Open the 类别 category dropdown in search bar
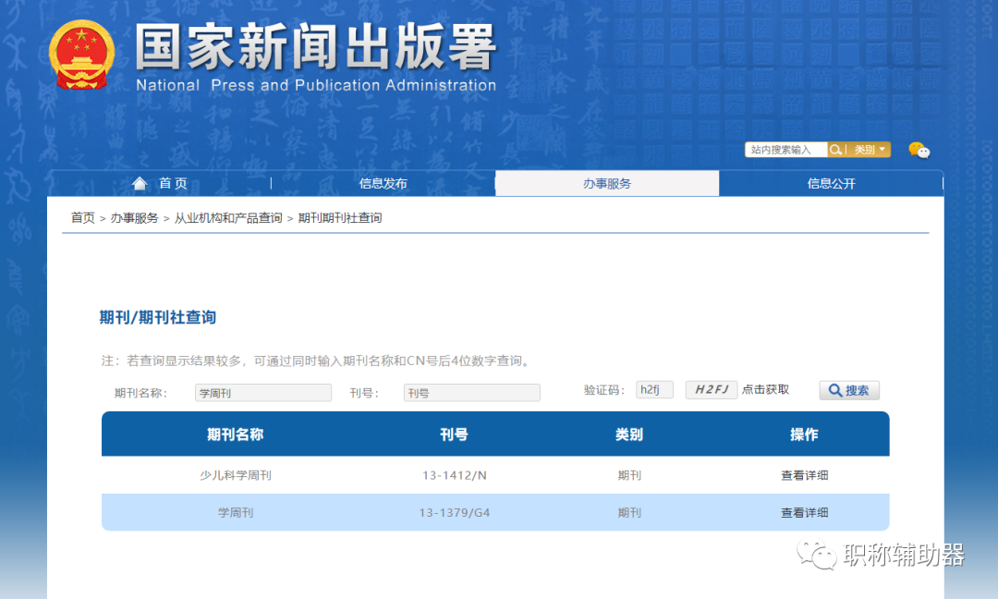 click(869, 149)
